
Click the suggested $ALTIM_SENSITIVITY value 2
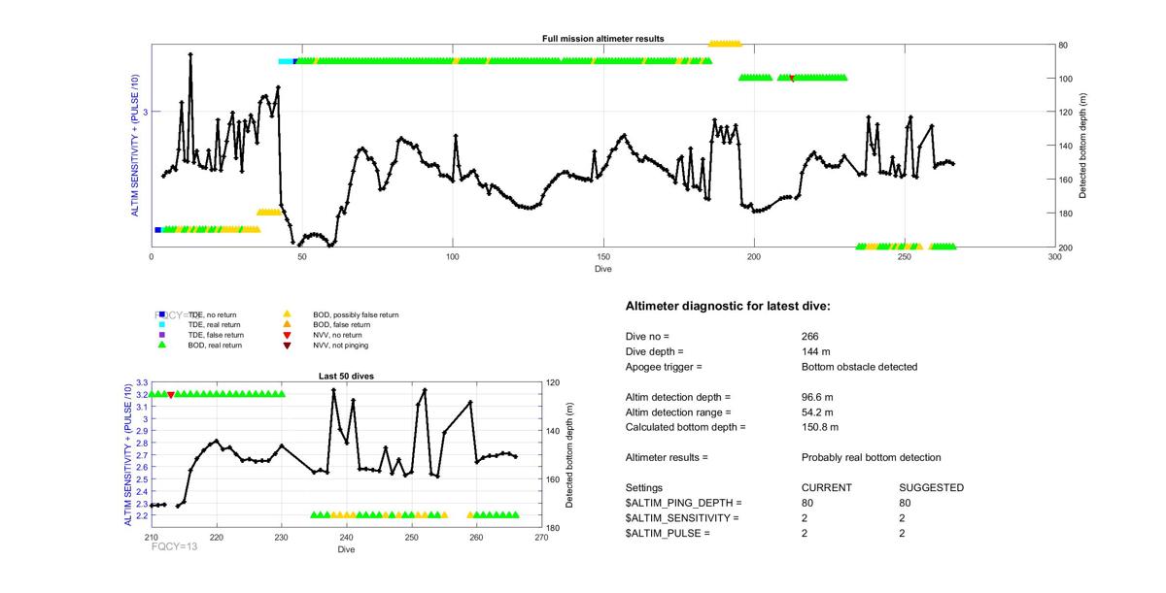(904, 518)
